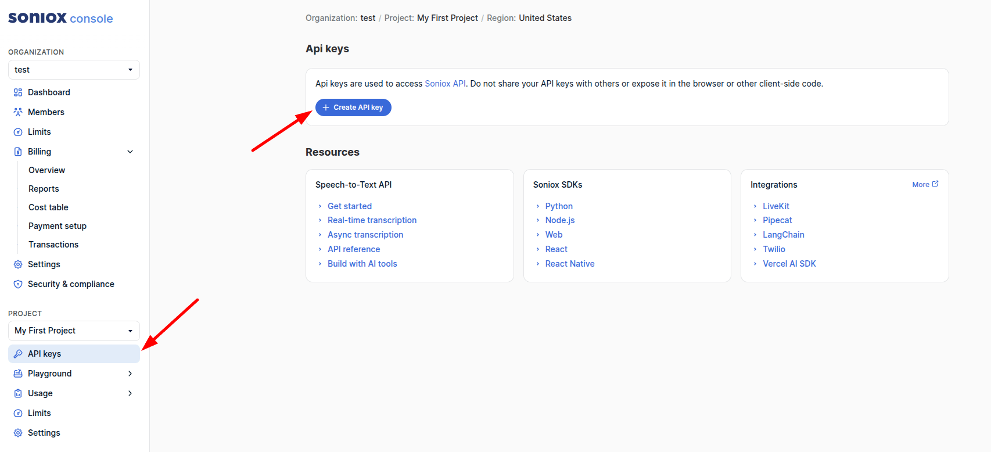This screenshot has width=991, height=452.
Task: Open the React Native SDK link
Action: [x=570, y=264]
